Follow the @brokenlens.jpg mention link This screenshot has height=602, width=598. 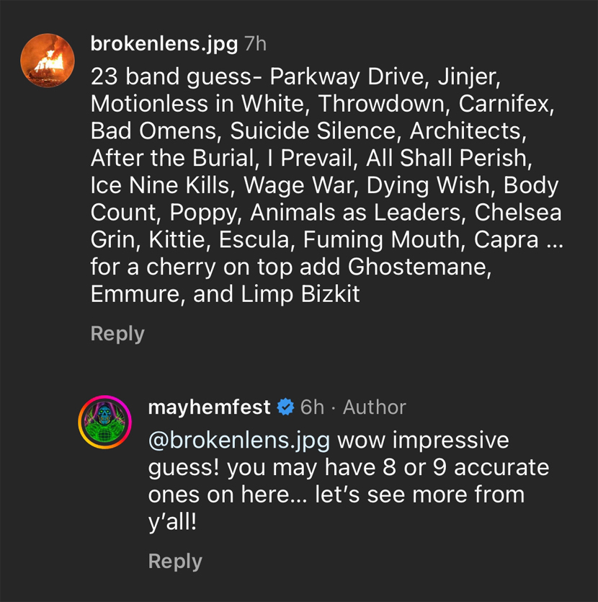coord(239,440)
